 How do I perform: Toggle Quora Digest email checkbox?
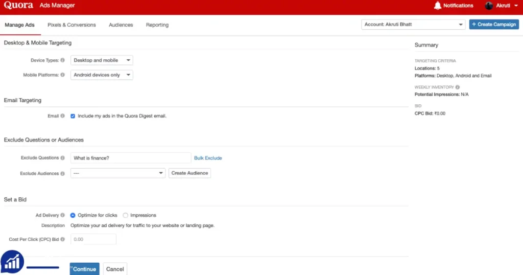pyautogui.click(x=73, y=116)
